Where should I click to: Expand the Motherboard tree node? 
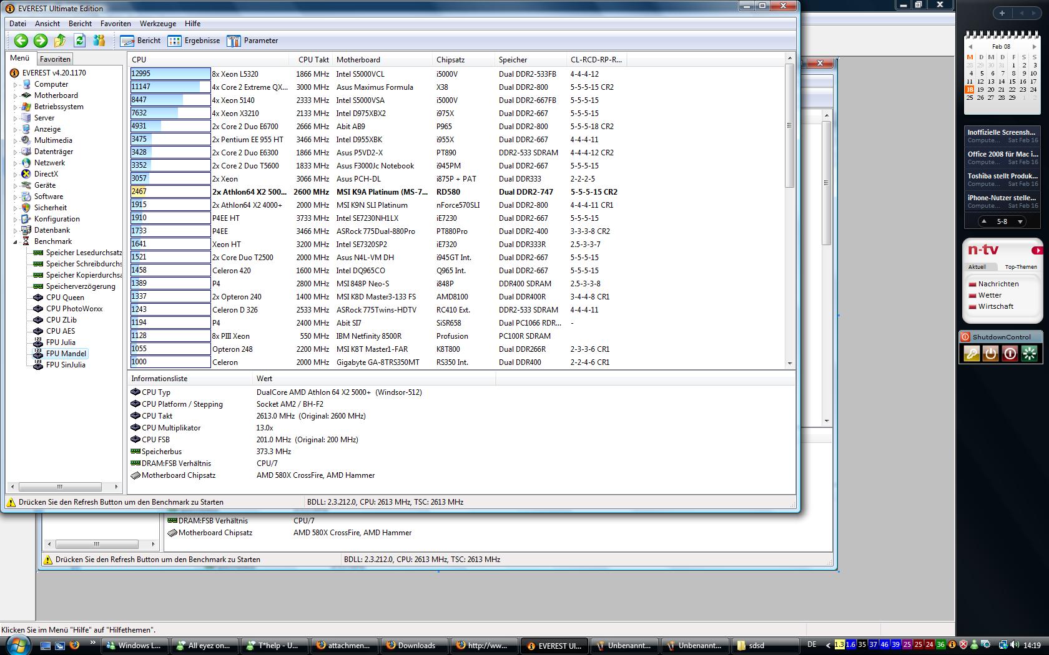(16, 95)
